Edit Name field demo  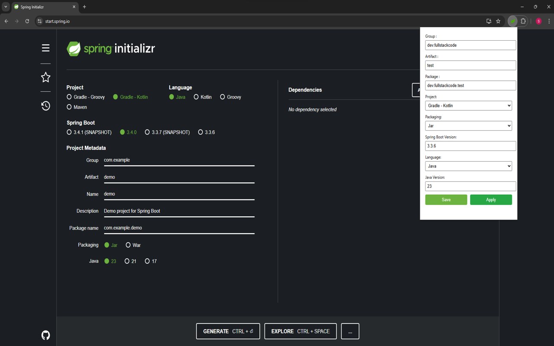(x=179, y=194)
